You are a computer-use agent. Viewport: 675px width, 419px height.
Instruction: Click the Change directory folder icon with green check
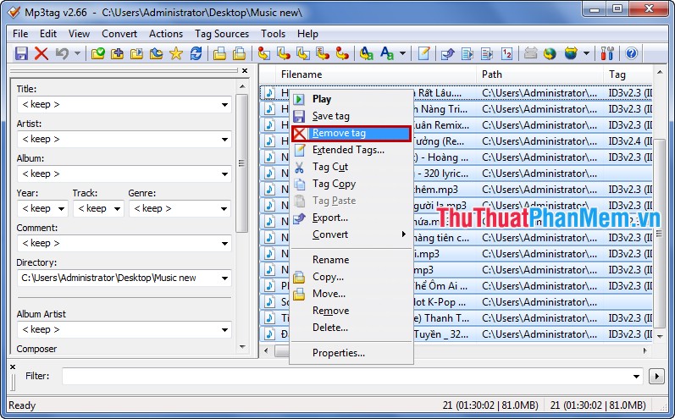pyautogui.click(x=97, y=53)
